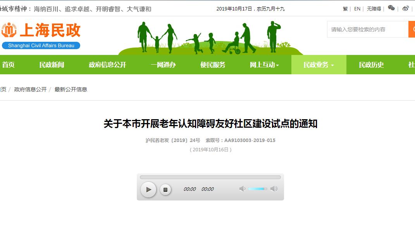Go to 一网通办 in navigation
This screenshot has height=250, width=415.
click(x=163, y=65)
